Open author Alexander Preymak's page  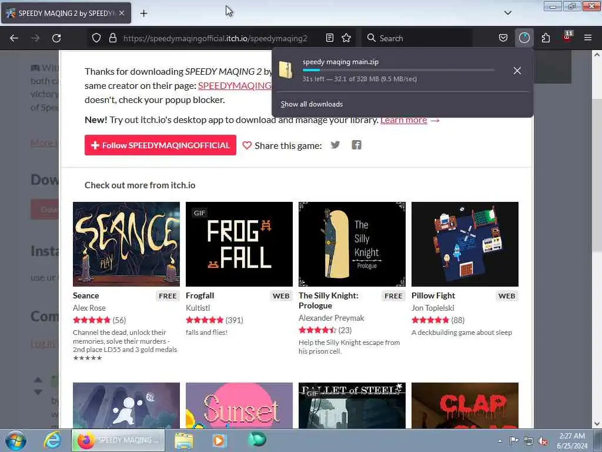(x=332, y=318)
